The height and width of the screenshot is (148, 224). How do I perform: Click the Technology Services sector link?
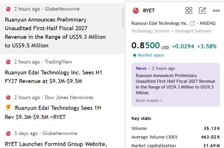click(x=151, y=31)
